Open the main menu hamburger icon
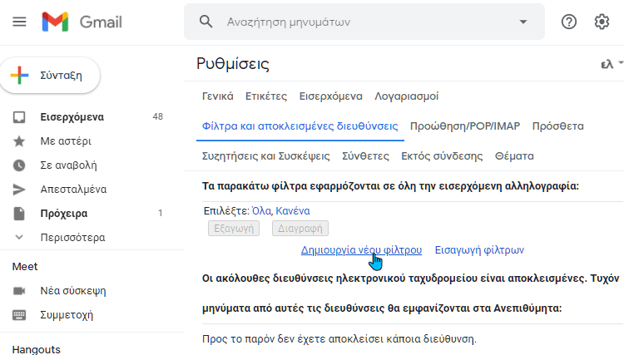This screenshot has height=355, width=624. pos(19,22)
